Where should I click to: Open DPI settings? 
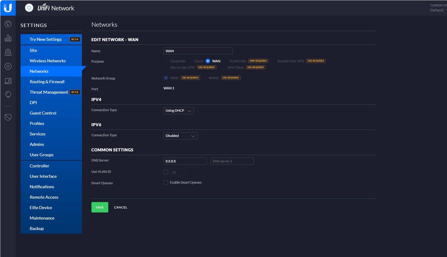click(51, 103)
